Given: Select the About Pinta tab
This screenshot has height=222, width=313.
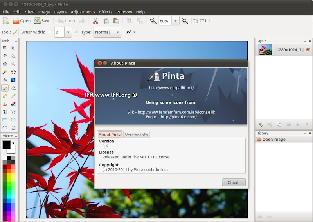Looking at the screenshot, I should pyautogui.click(x=110, y=135).
